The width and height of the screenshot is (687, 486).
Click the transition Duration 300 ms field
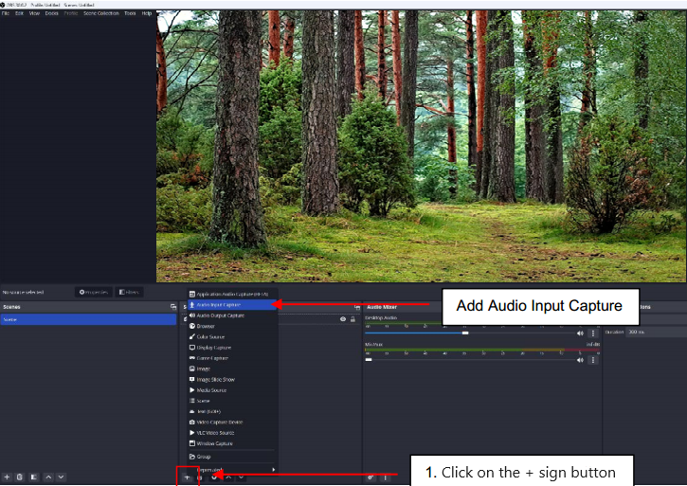pyautogui.click(x=656, y=332)
